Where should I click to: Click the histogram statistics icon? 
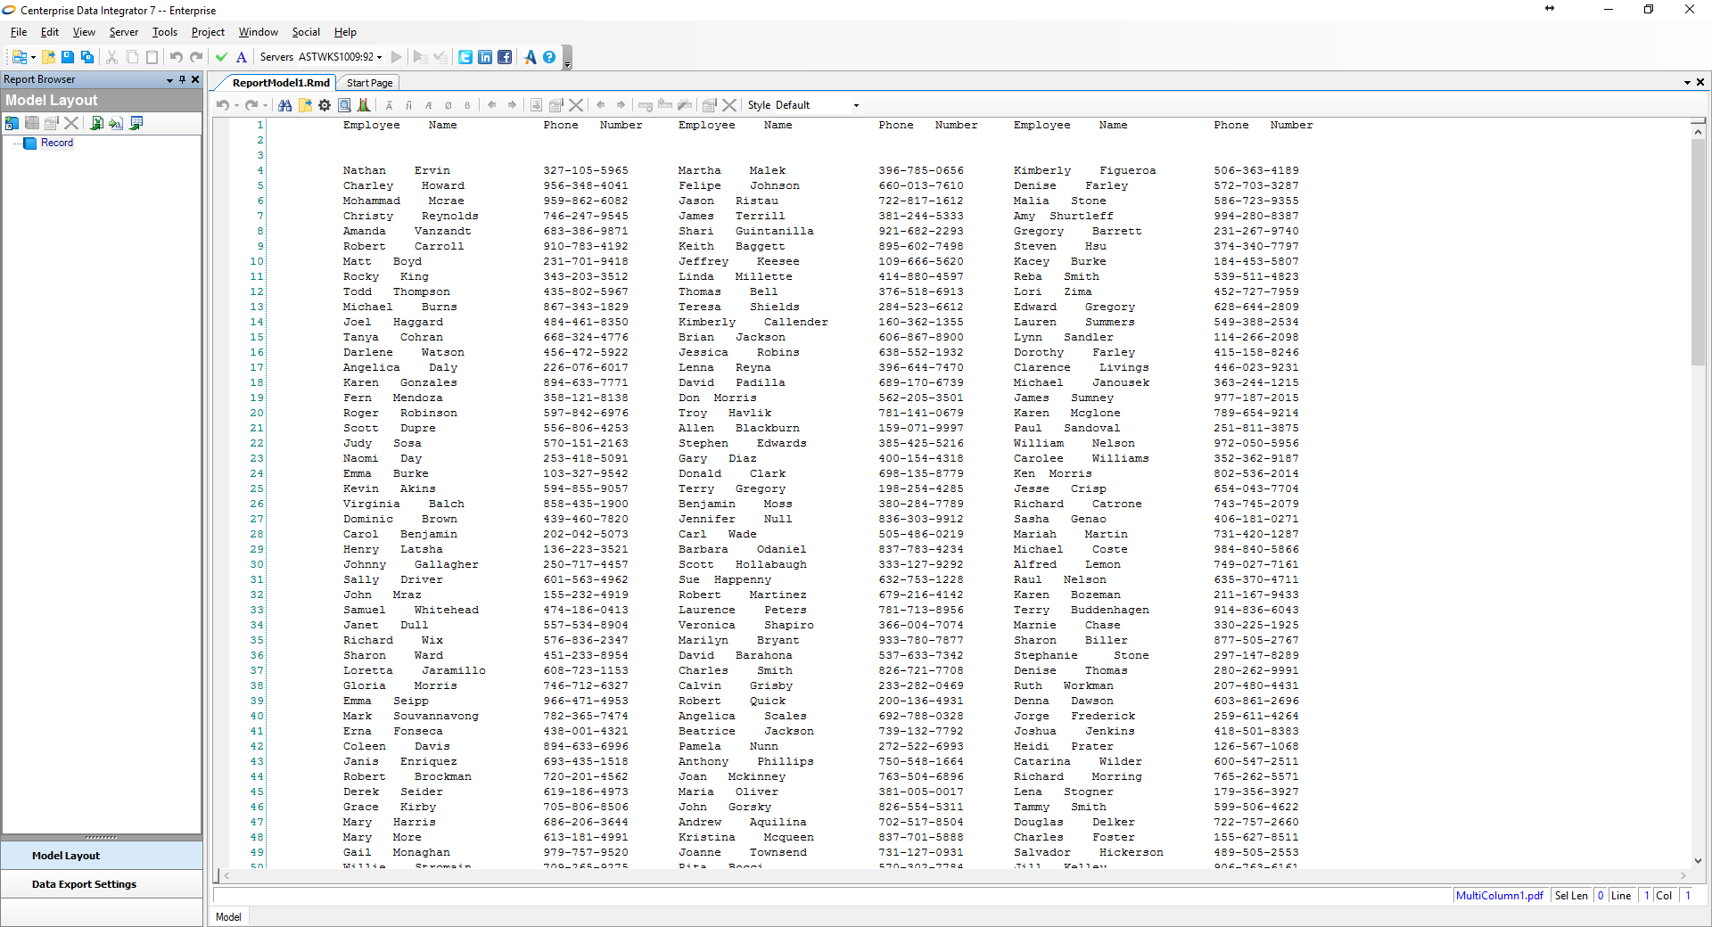click(364, 105)
